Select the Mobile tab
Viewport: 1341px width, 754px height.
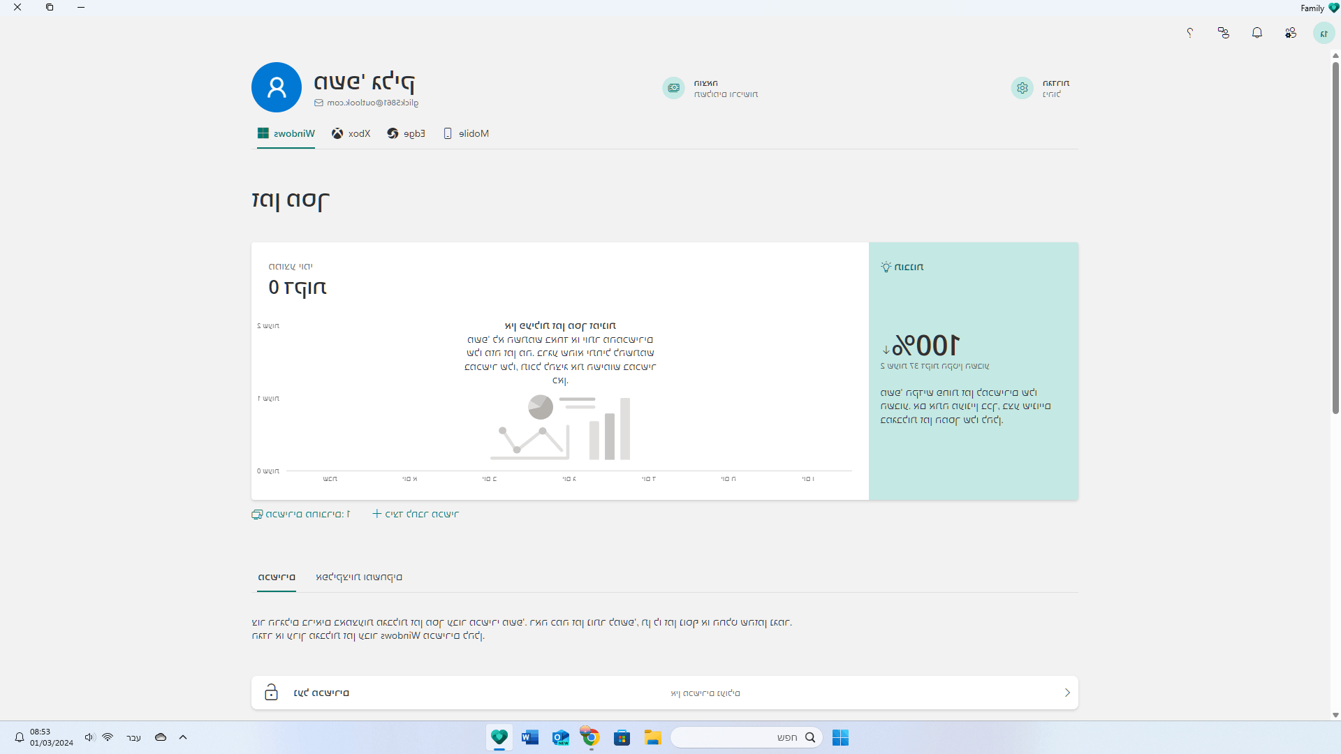coord(467,133)
